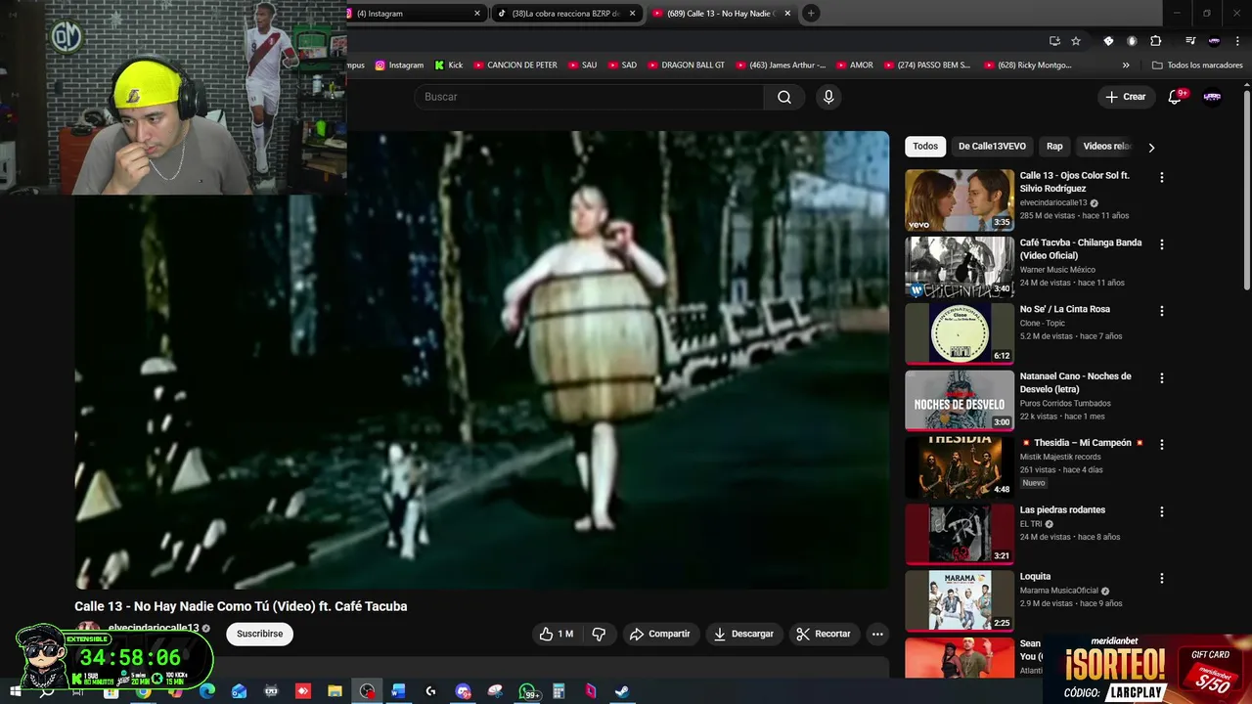Select the Calle 13 No Hay Nadie tab

pos(722,14)
